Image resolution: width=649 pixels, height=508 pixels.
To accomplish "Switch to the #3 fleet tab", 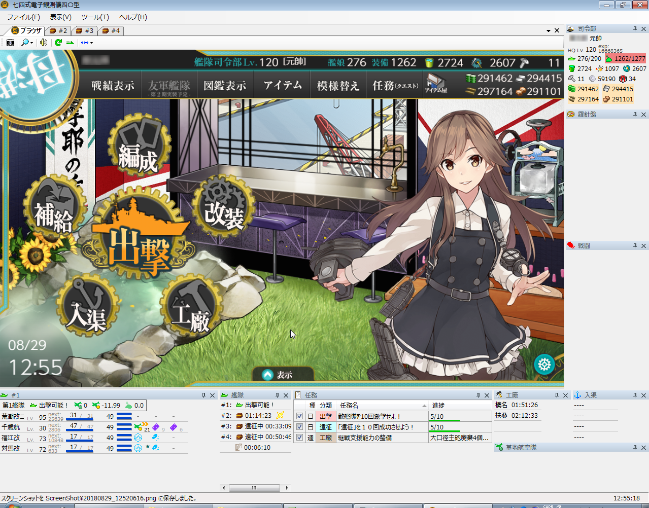I will 85,31.
